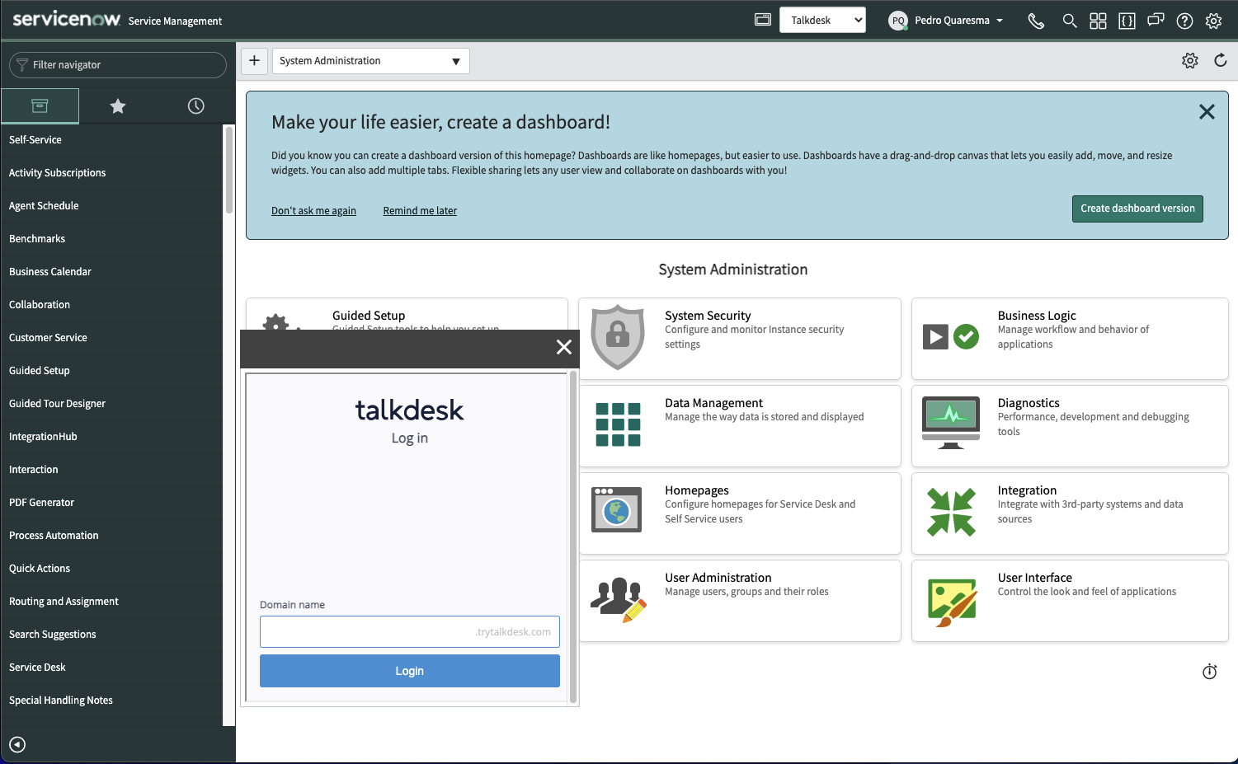Viewport: 1238px width, 764px height.
Task: Click the Diagnostics monitor icon
Action: pos(951,423)
